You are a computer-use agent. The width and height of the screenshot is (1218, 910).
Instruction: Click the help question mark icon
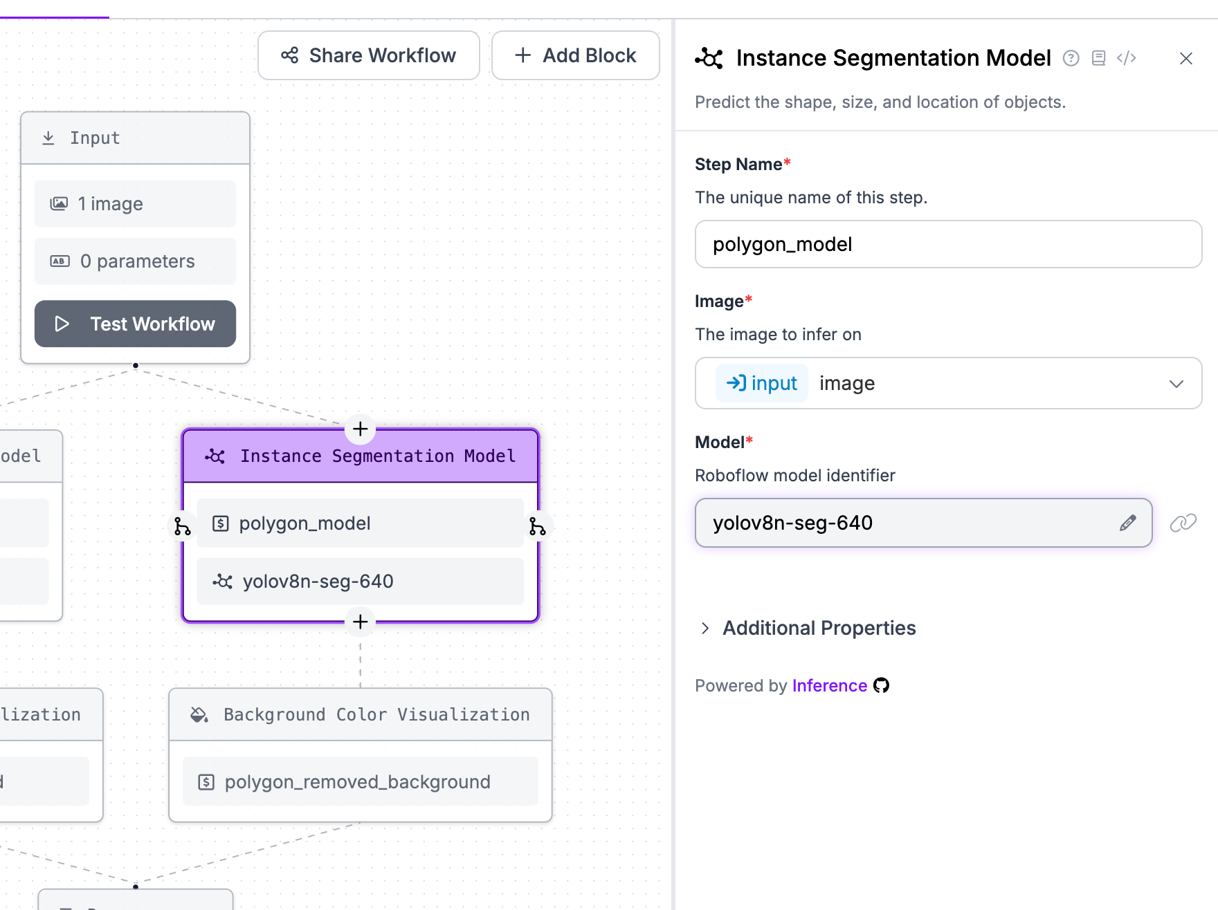pos(1071,58)
